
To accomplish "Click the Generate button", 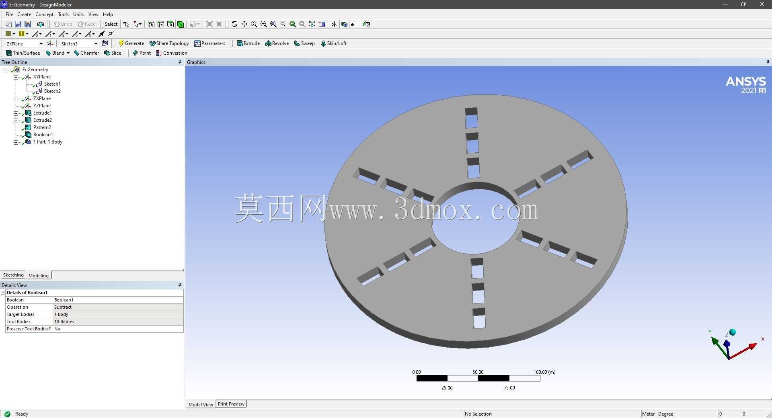I will pyautogui.click(x=131, y=43).
